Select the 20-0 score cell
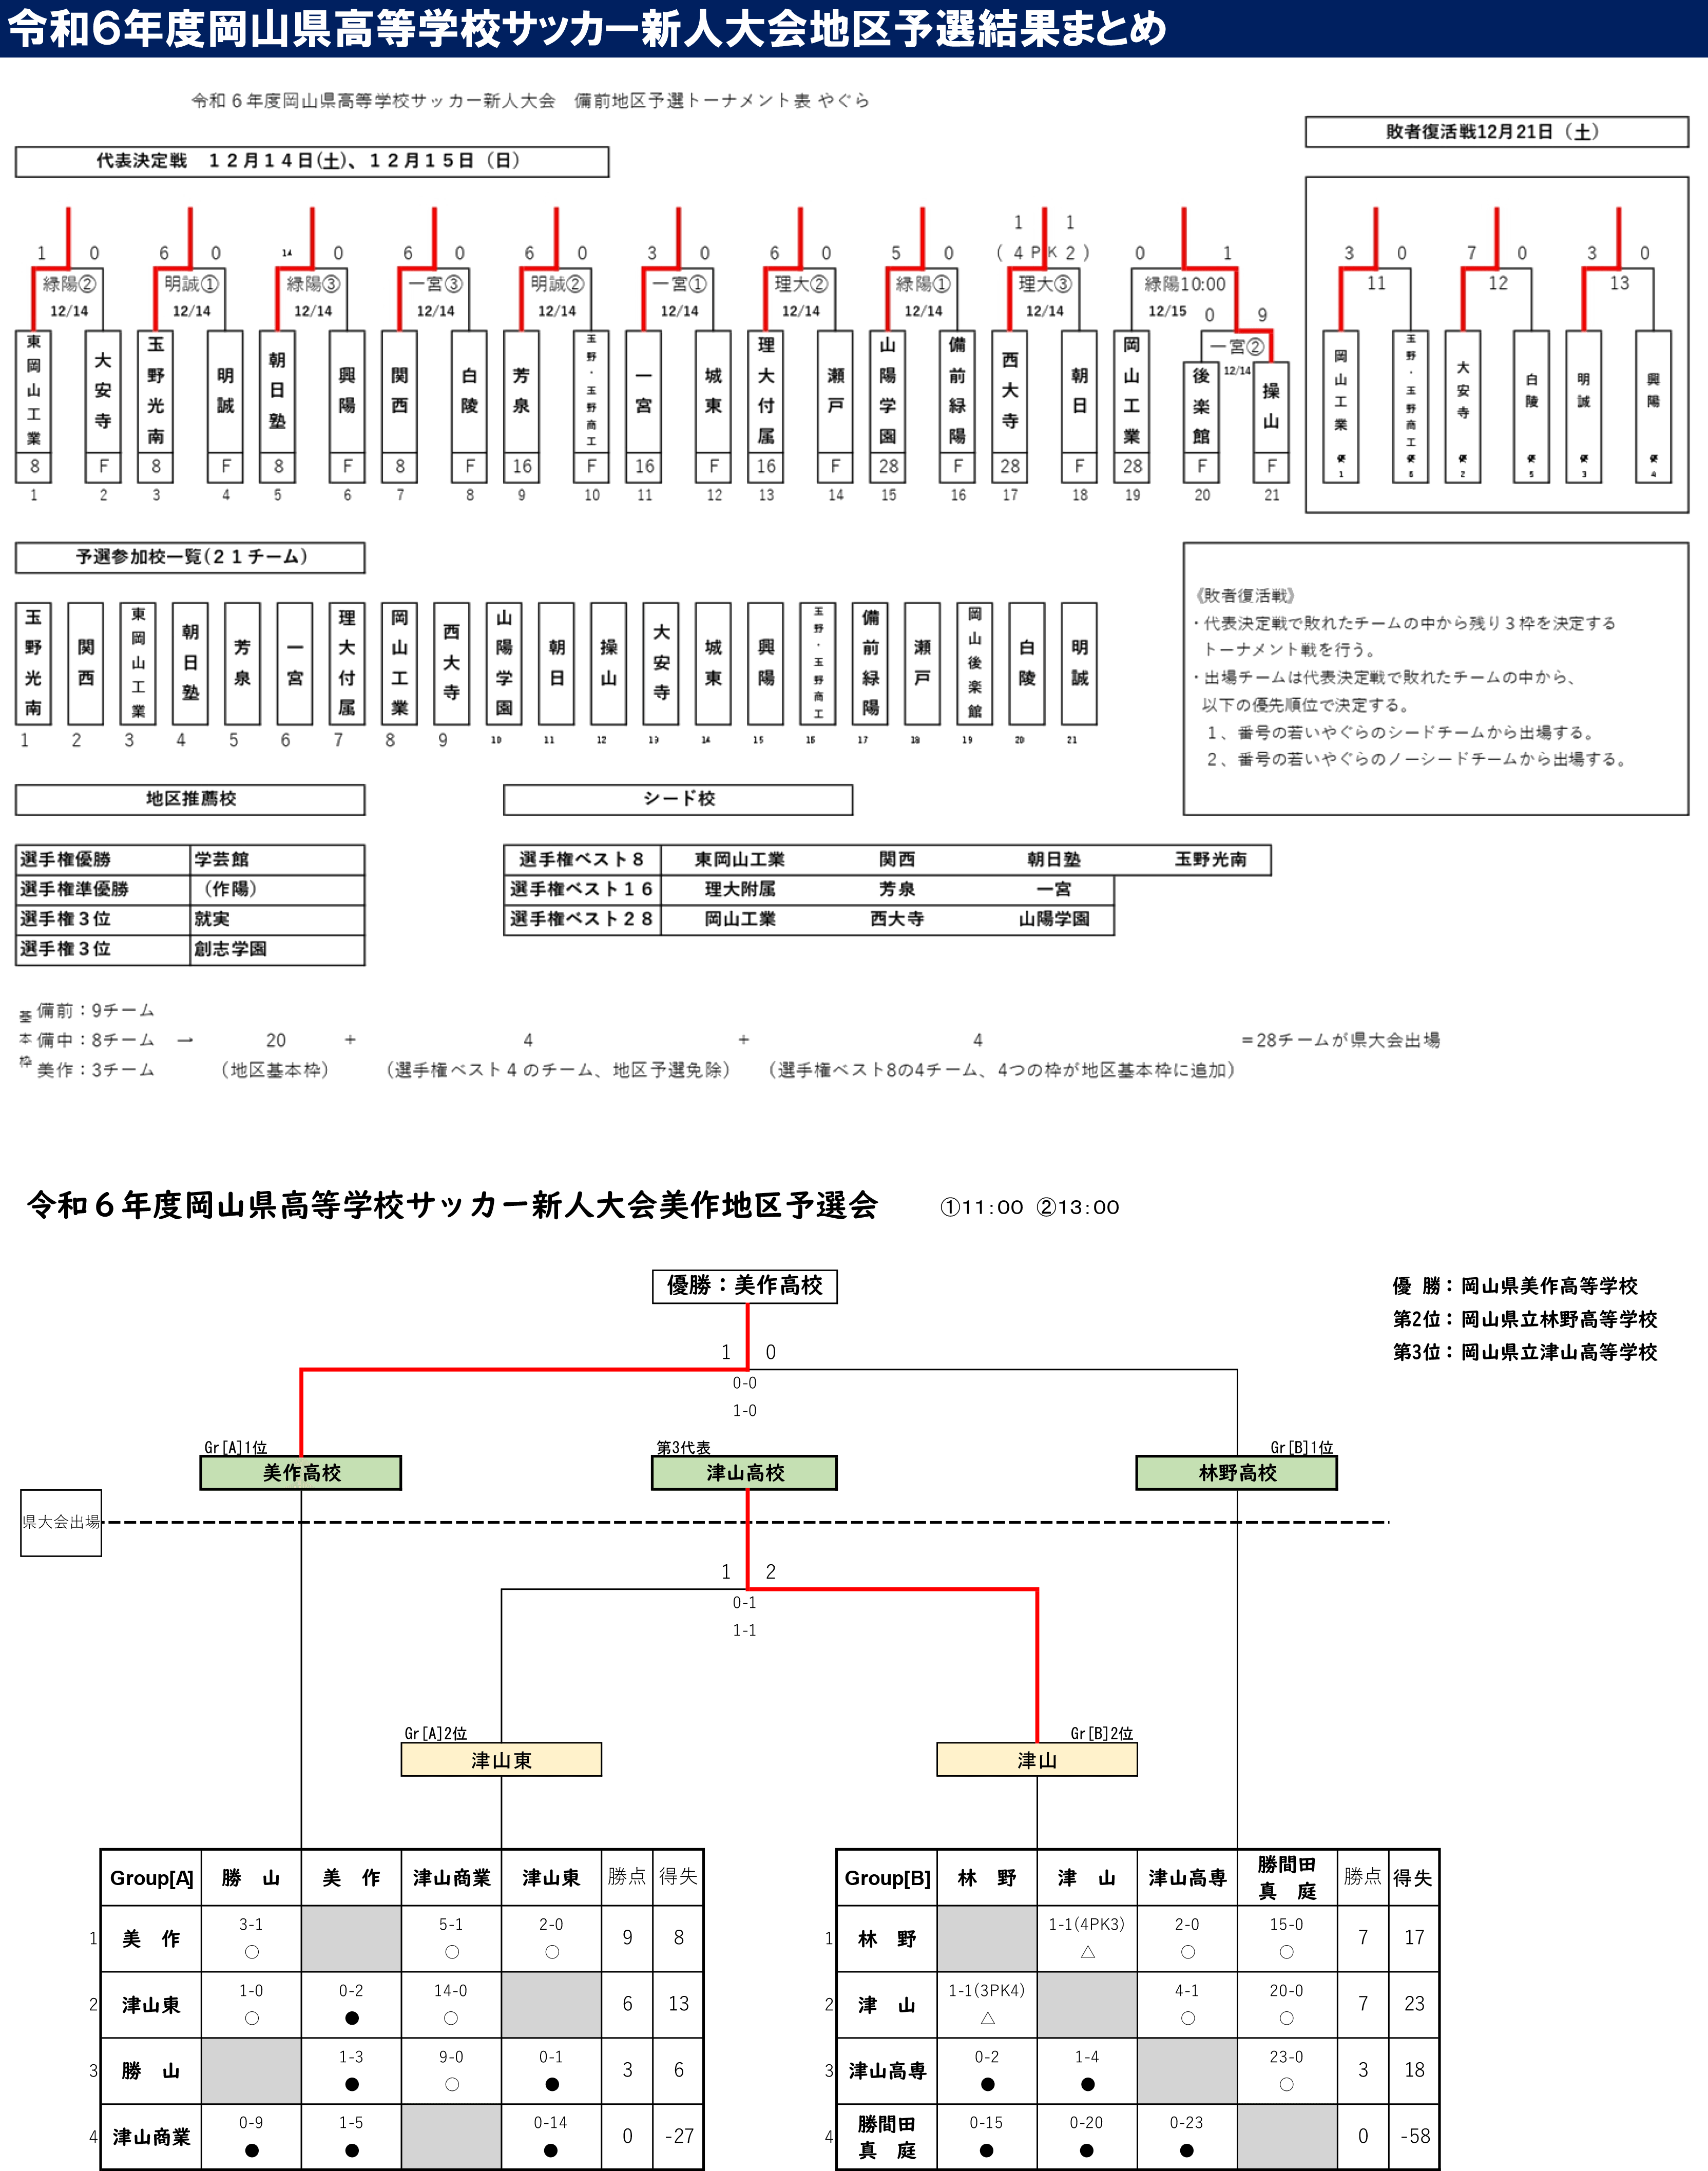 (1287, 2004)
